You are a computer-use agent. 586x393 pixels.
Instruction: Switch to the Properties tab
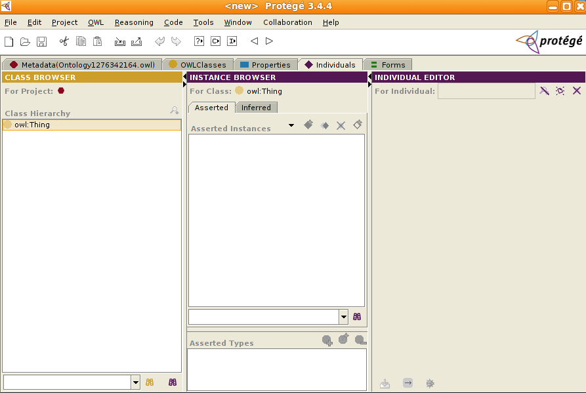click(265, 65)
